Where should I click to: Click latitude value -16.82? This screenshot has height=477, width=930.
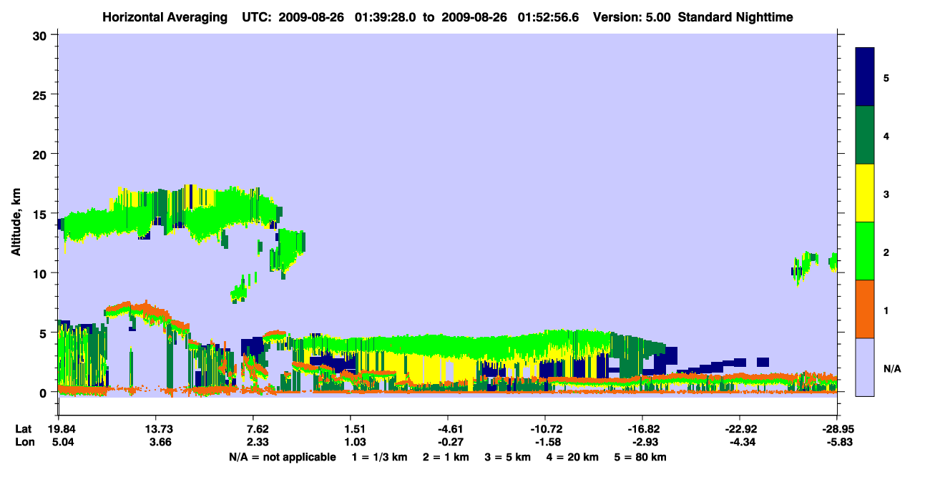pyautogui.click(x=642, y=429)
